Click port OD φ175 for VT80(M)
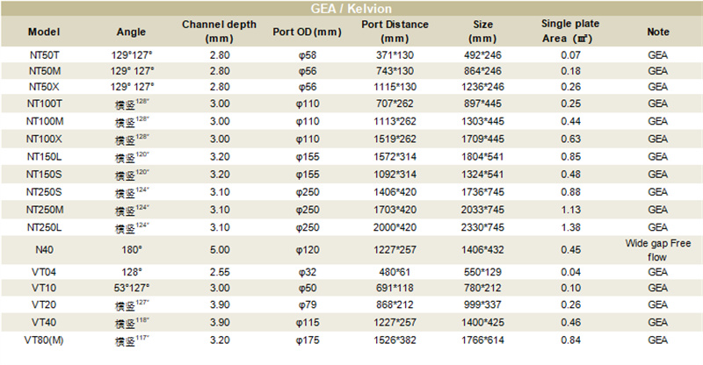Viewport: 703px width, 365px height. pyautogui.click(x=308, y=340)
